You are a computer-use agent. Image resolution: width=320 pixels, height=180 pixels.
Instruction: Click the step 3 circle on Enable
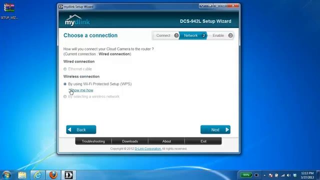230,35
